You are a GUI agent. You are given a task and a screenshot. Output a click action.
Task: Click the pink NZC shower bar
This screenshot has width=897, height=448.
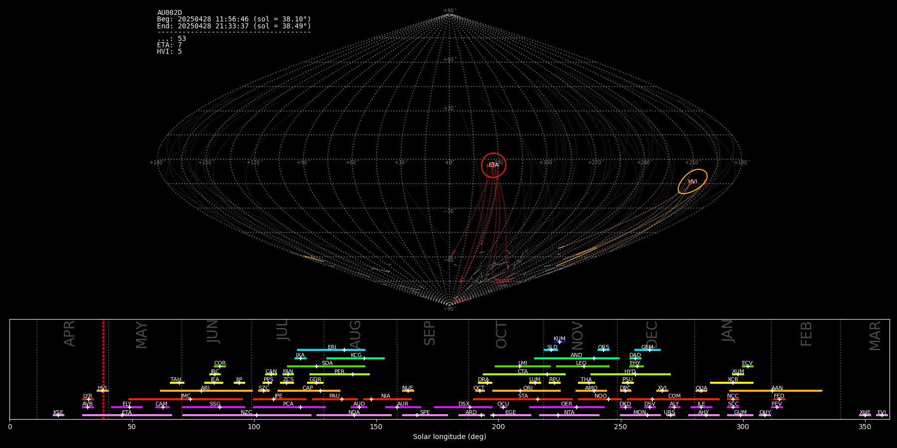click(x=247, y=415)
